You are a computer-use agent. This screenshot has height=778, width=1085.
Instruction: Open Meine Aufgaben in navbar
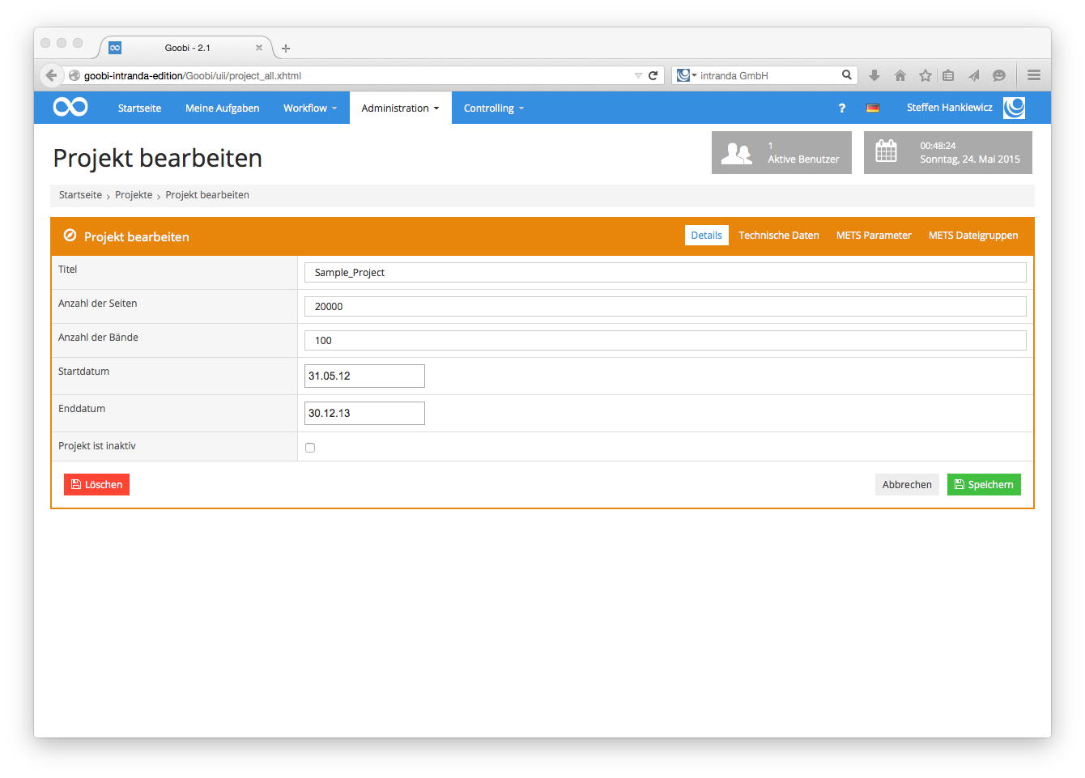[x=222, y=108]
